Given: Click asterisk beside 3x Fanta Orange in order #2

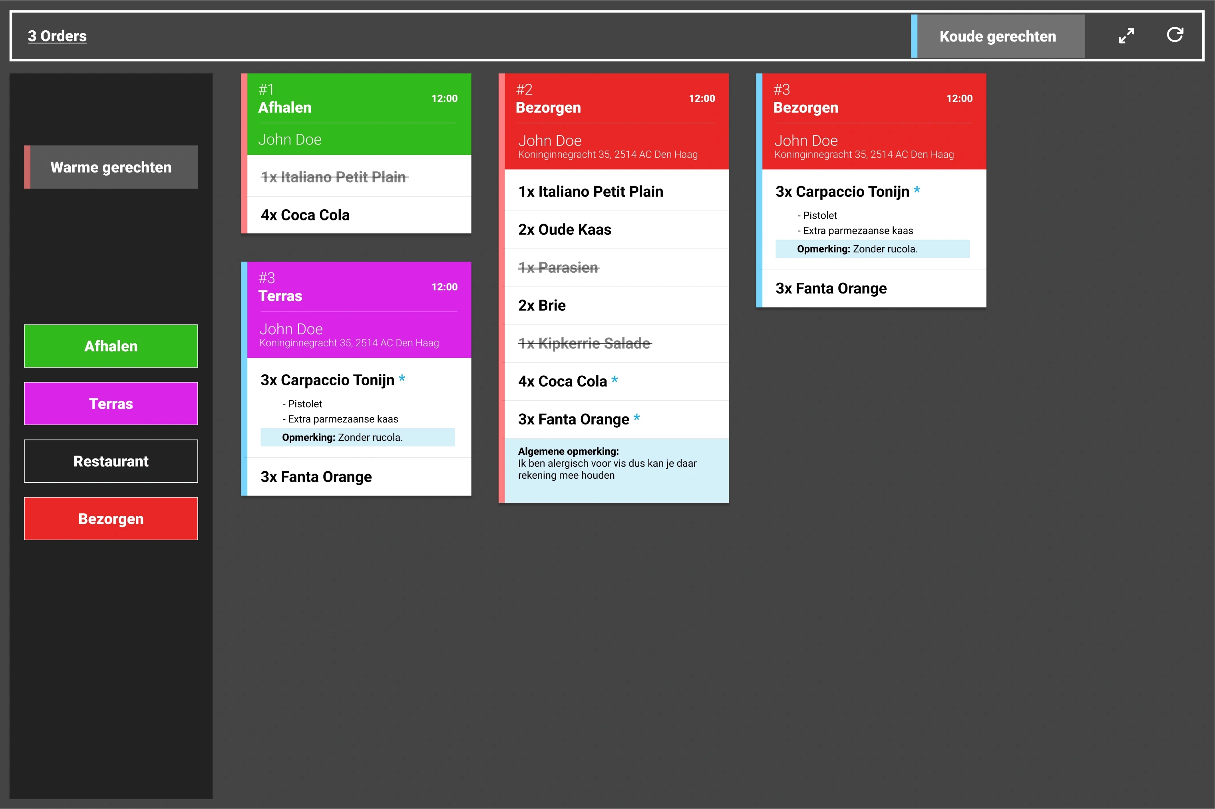Looking at the screenshot, I should [636, 418].
